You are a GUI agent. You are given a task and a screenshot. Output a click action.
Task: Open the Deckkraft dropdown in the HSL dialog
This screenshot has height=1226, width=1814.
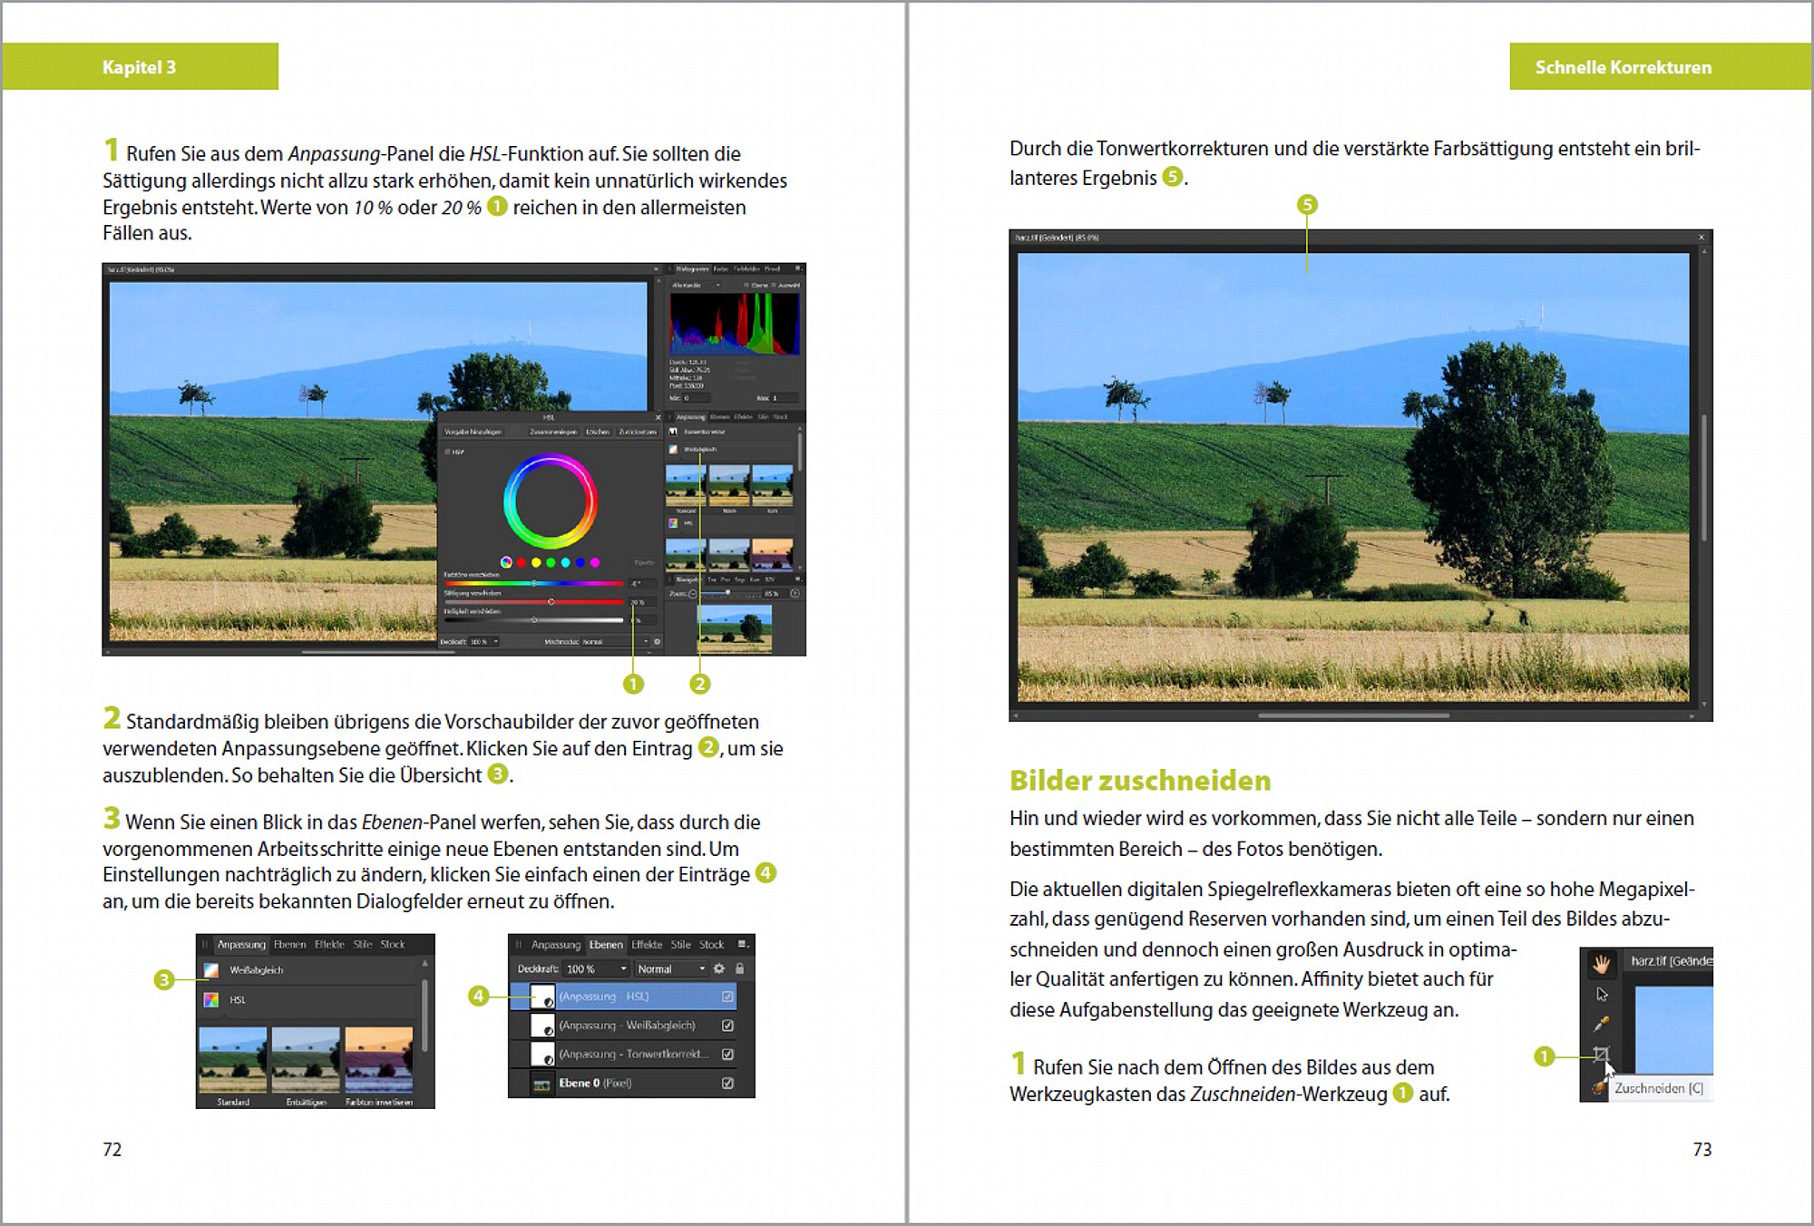[x=483, y=641]
